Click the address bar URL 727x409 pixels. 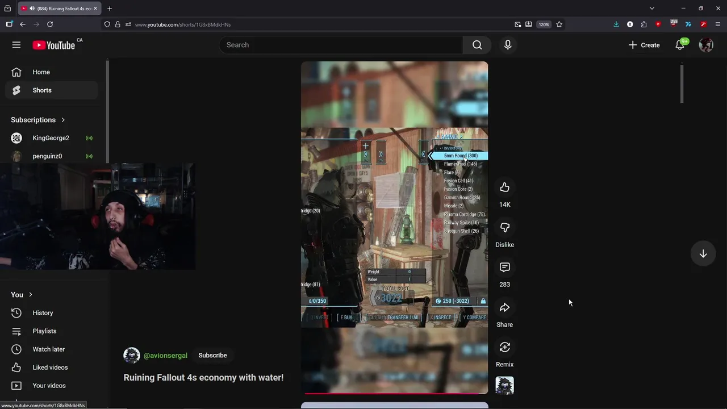(x=183, y=24)
